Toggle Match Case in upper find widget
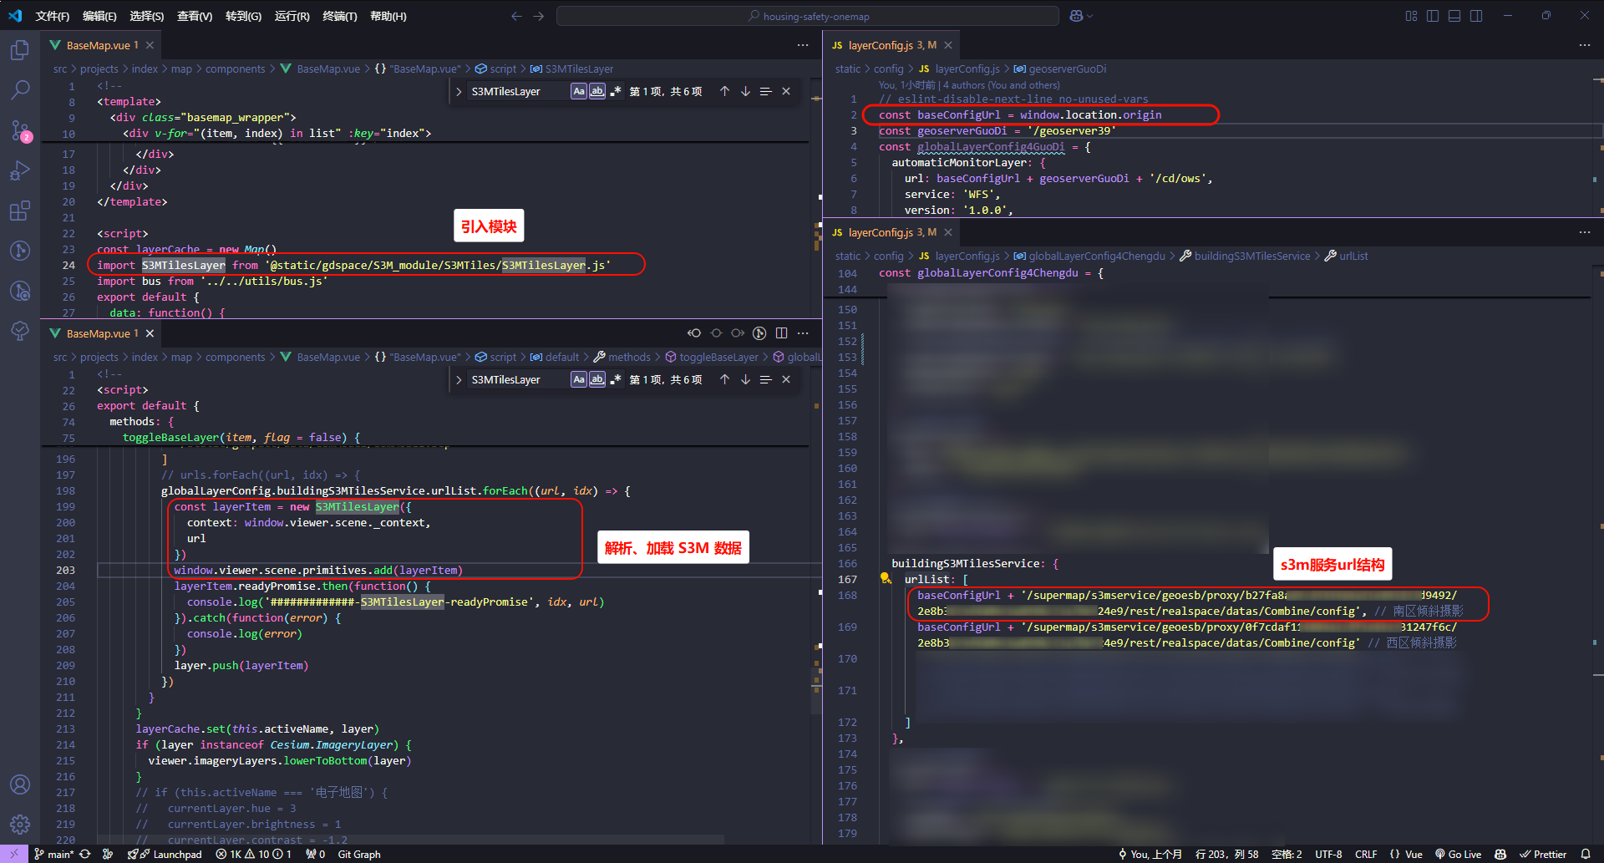Image resolution: width=1604 pixels, height=863 pixels. click(579, 91)
